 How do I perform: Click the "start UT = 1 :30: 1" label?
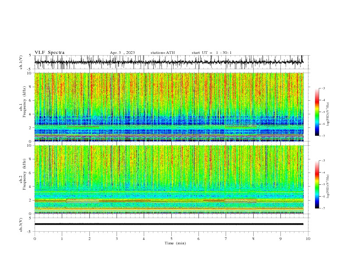[212, 53]
